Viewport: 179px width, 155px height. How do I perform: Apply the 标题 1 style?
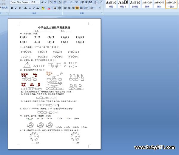[123, 4]
